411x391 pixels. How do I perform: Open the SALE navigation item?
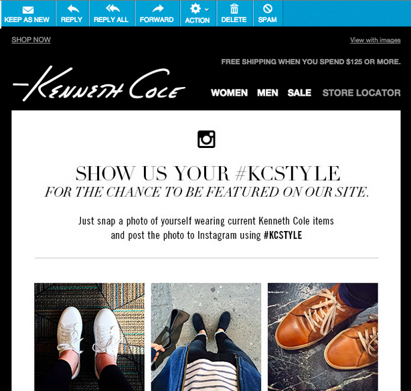[x=299, y=92]
